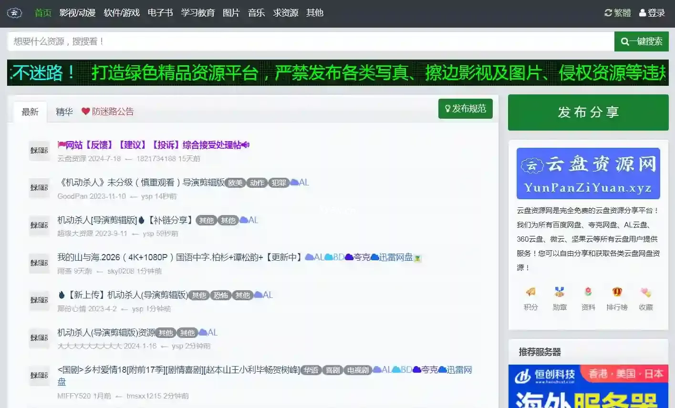This screenshot has height=408, width=675.
Task: Click the 欧美 tag on 机动杀人 post
Action: 235,183
